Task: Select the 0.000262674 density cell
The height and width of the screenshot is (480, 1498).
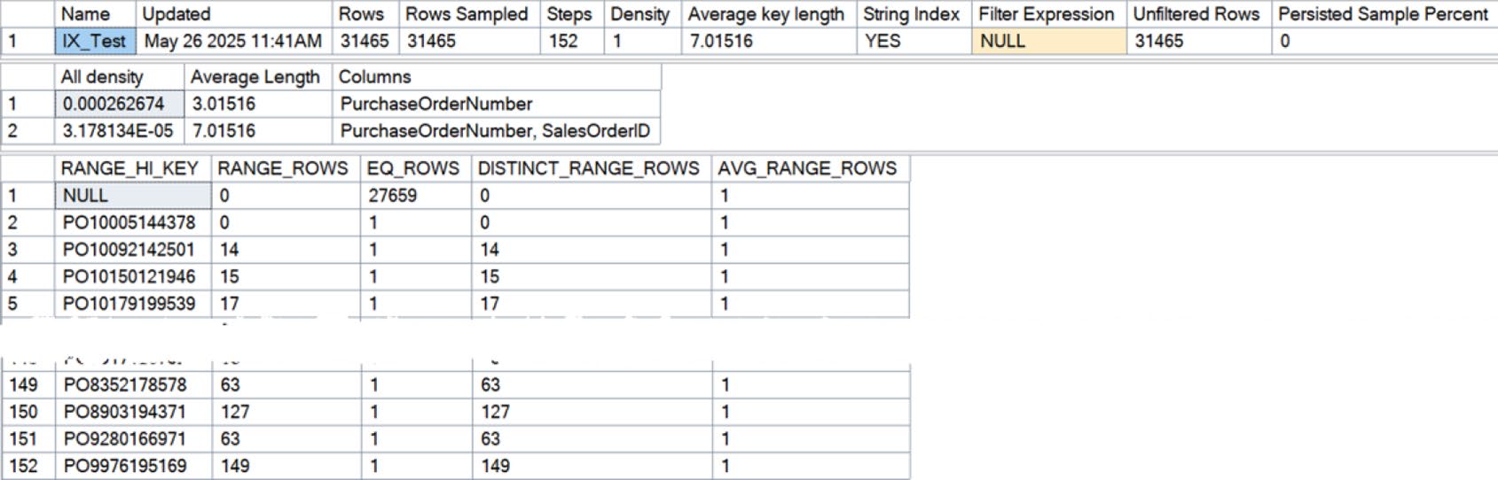Action: 120,104
